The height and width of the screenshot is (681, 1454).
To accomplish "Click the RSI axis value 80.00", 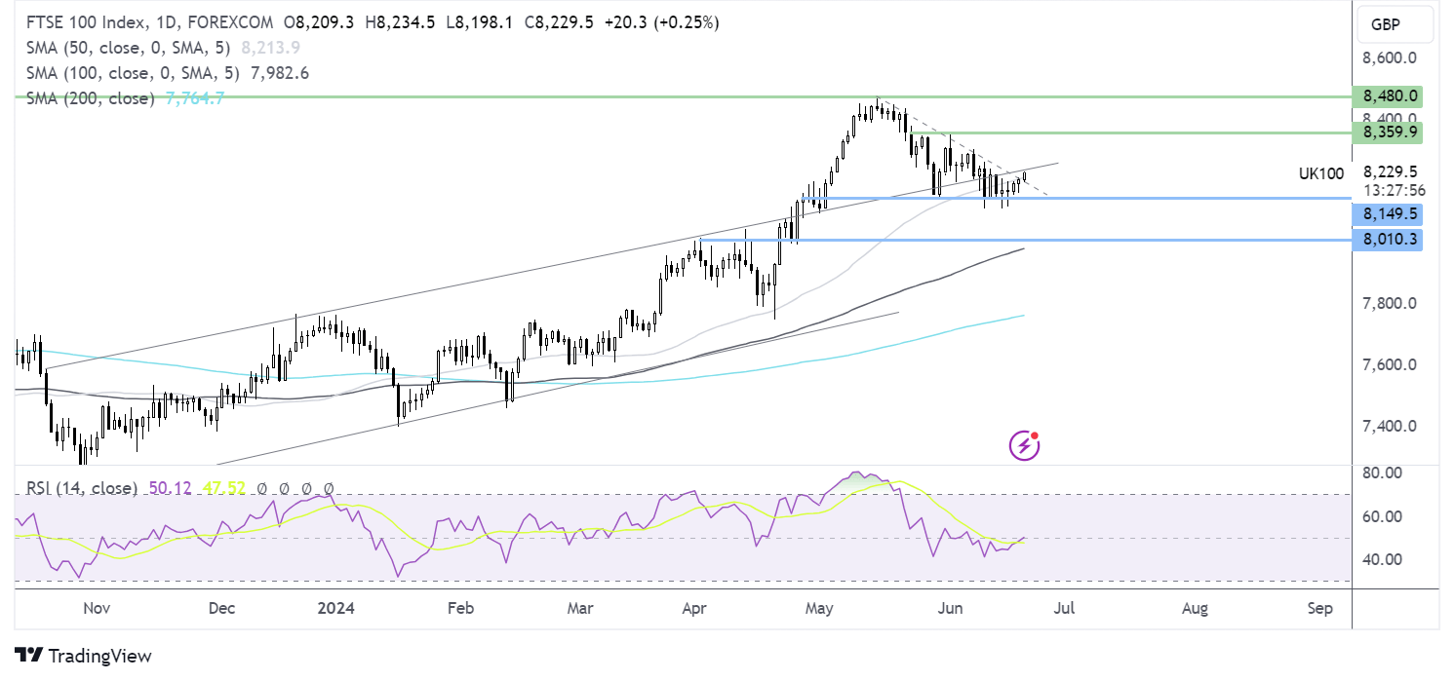I will point(1385,473).
